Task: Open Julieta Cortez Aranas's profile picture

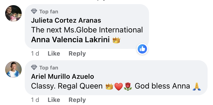Action: 13,13
